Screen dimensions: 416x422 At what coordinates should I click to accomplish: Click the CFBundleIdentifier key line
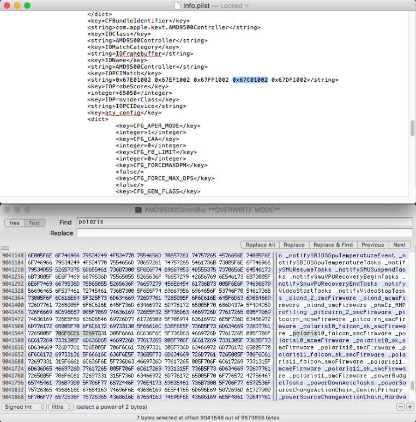[x=138, y=21]
